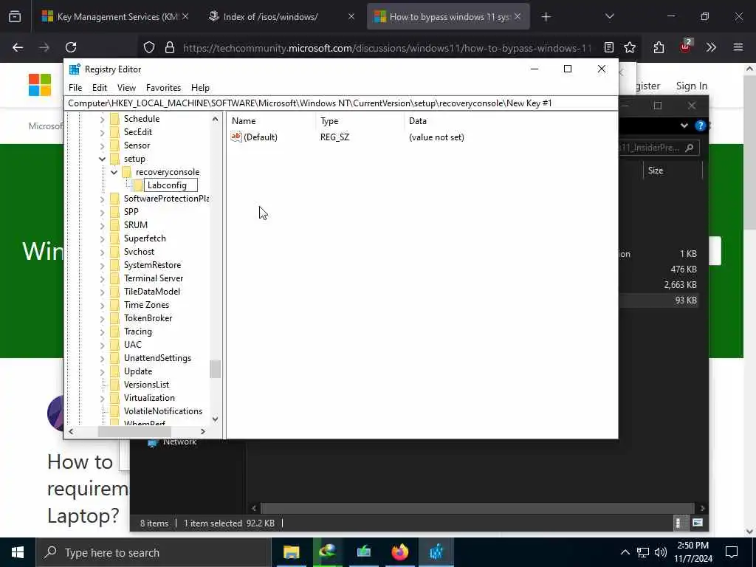Reload the Firefox page
This screenshot has height=567, width=756.
(71, 47)
